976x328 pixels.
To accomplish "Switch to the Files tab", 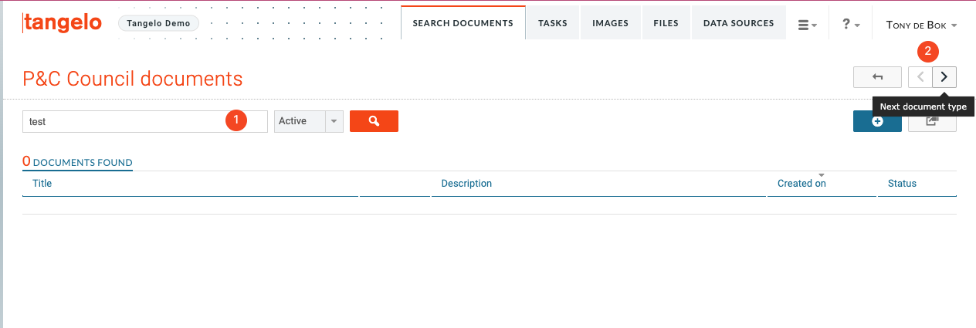I will pyautogui.click(x=666, y=23).
